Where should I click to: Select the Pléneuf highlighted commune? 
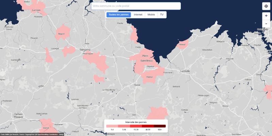pos(183,44)
